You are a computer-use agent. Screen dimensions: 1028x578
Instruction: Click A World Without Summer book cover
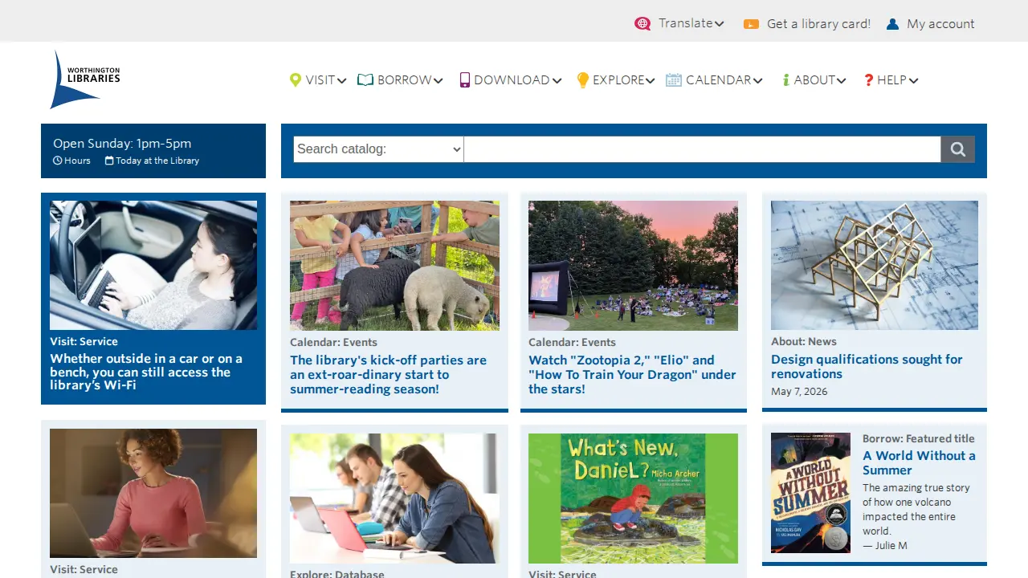point(810,493)
